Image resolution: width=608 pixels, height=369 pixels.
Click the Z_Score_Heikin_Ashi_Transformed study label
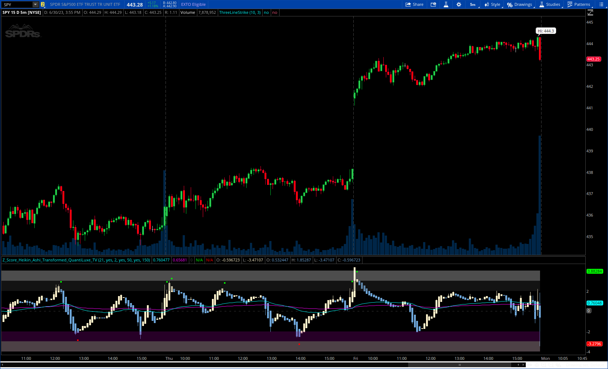pyautogui.click(x=76, y=260)
